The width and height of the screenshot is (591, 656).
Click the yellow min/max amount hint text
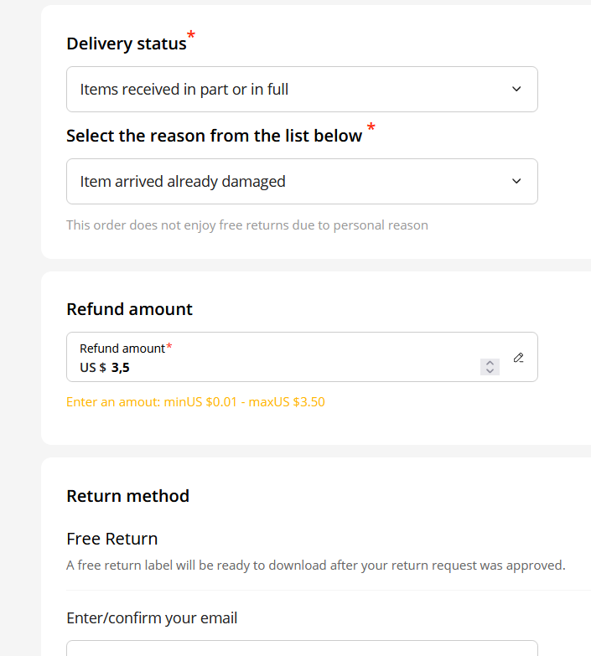click(x=195, y=402)
